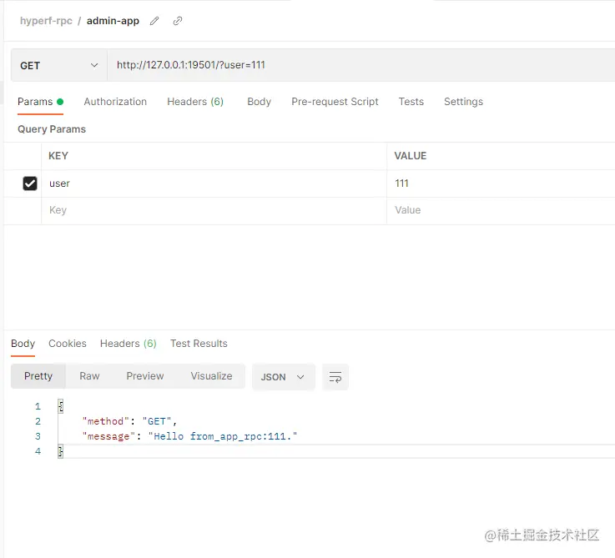Click the Query Params heading
Image resolution: width=615 pixels, height=558 pixels.
click(52, 129)
